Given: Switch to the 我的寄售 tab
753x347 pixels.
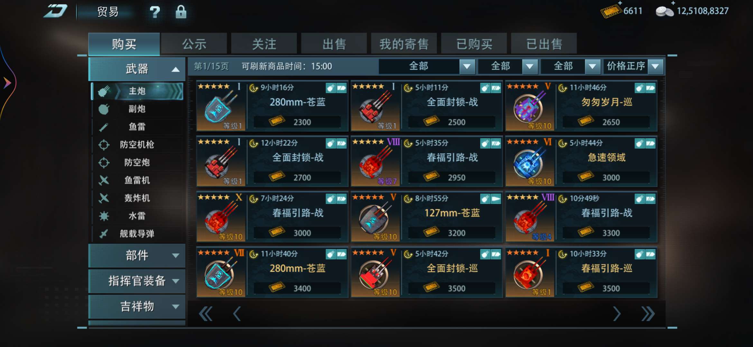Looking at the screenshot, I should coord(404,44).
